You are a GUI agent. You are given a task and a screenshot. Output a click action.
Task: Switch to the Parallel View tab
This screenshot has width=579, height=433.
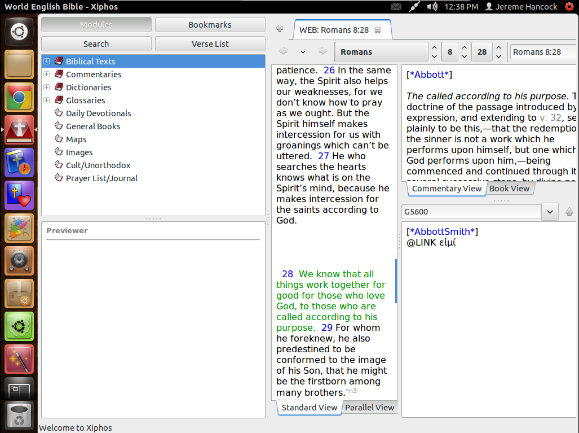[x=370, y=408]
